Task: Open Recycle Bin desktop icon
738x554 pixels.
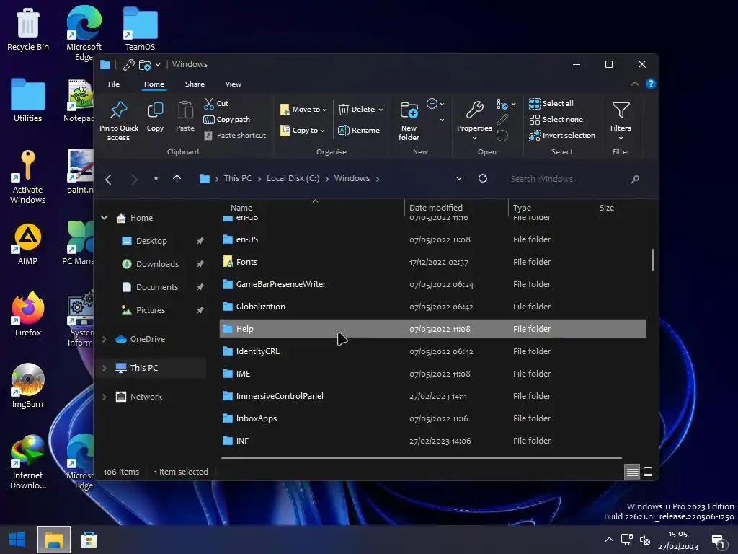Action: pos(28,29)
